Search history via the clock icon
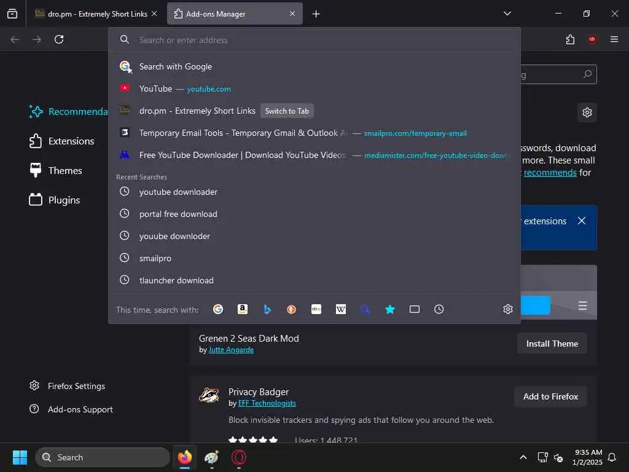 (439, 309)
